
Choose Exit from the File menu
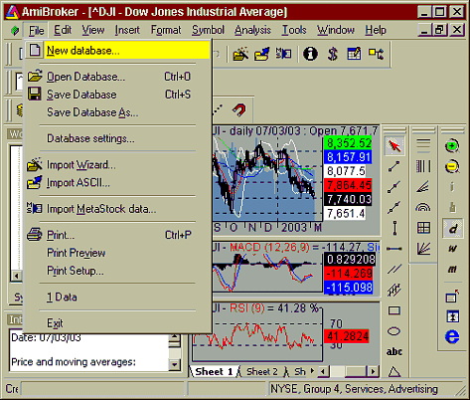tap(117, 323)
